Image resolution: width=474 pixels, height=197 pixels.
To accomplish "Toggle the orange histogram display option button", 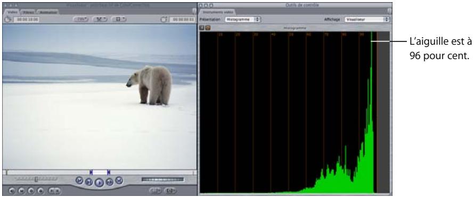I will (x=208, y=28).
